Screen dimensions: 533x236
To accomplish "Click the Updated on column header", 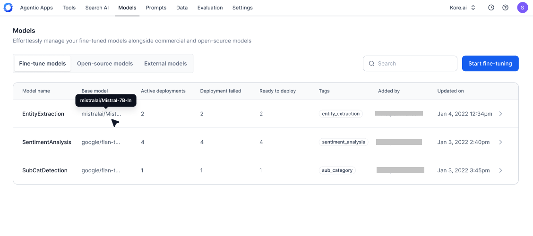I will click(x=450, y=91).
